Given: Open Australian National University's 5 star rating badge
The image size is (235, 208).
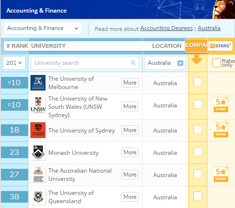Looking at the screenshot, I should point(221,174).
